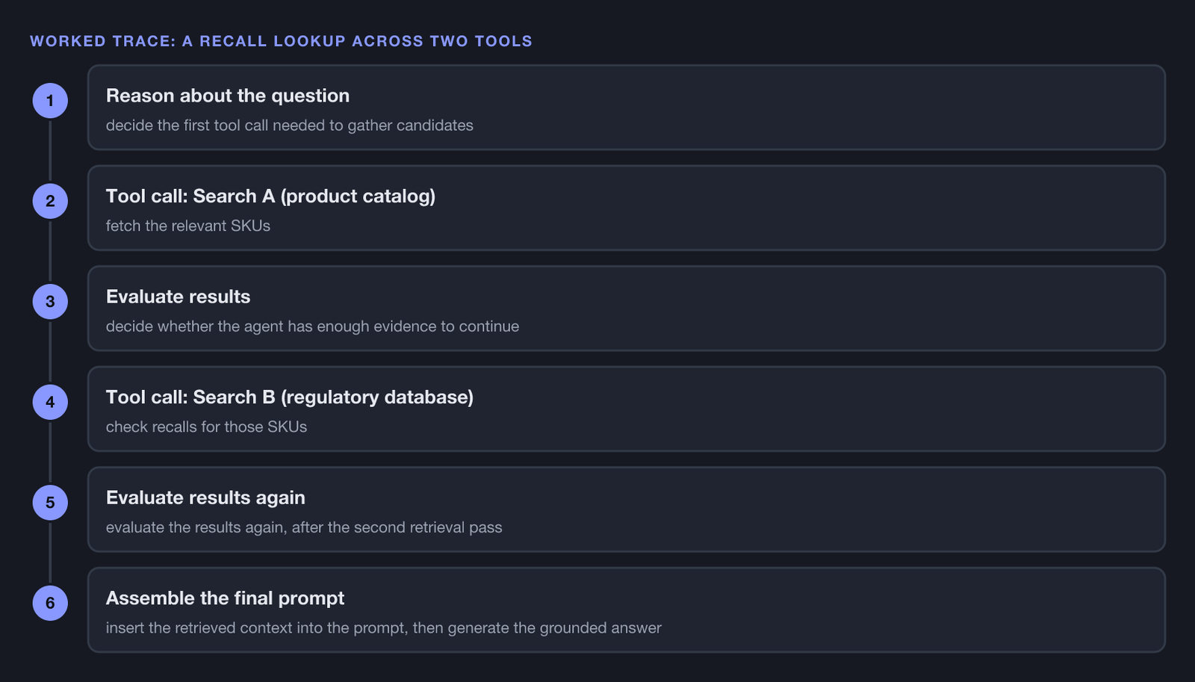
Task: Open the 'Evaluate results again' card
Action: coord(627,509)
